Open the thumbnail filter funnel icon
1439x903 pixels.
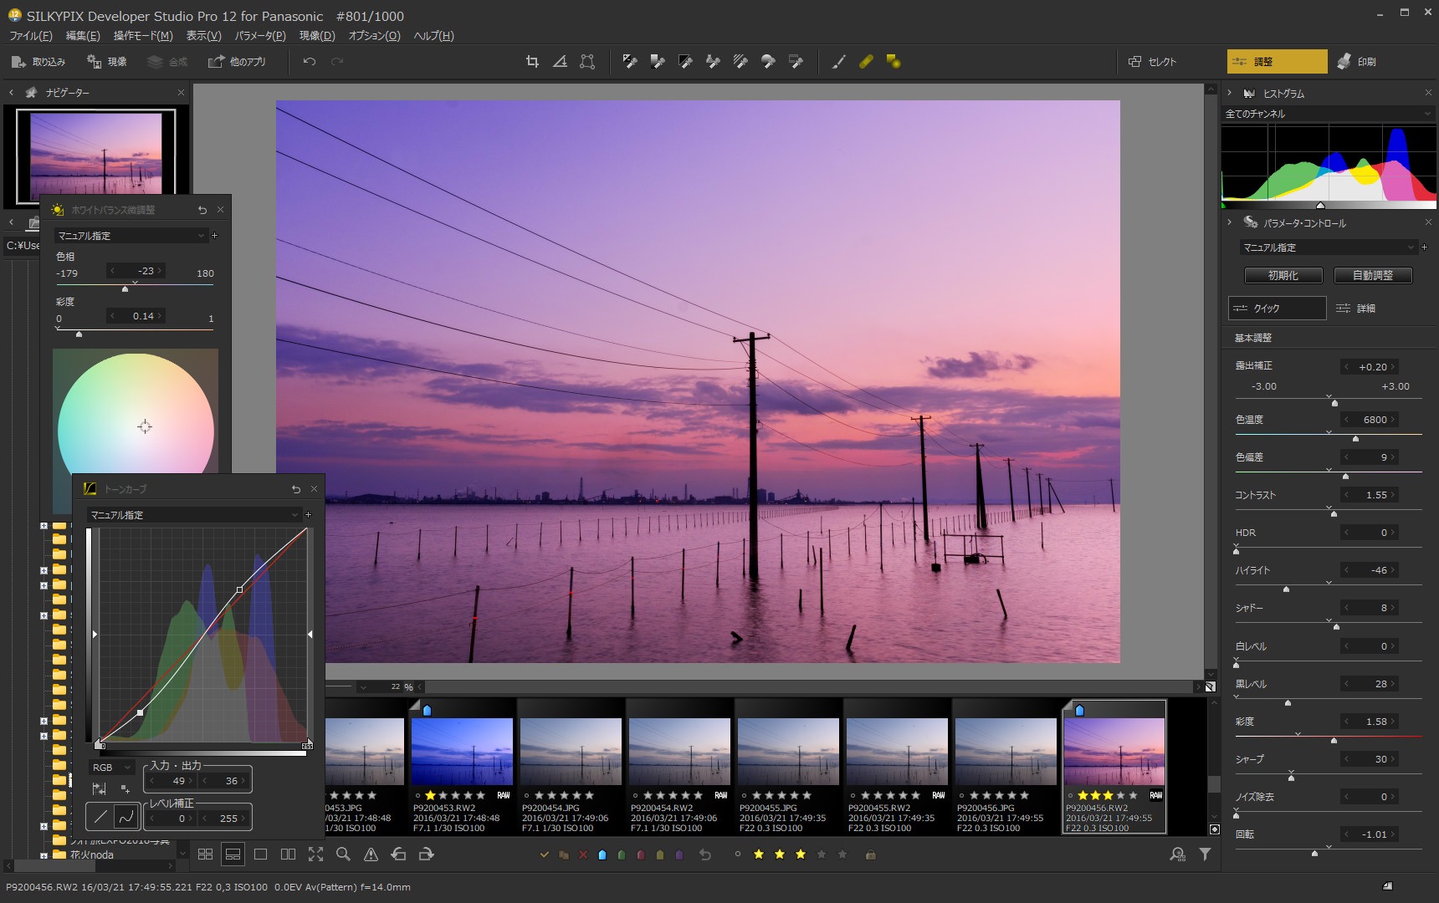1205,855
